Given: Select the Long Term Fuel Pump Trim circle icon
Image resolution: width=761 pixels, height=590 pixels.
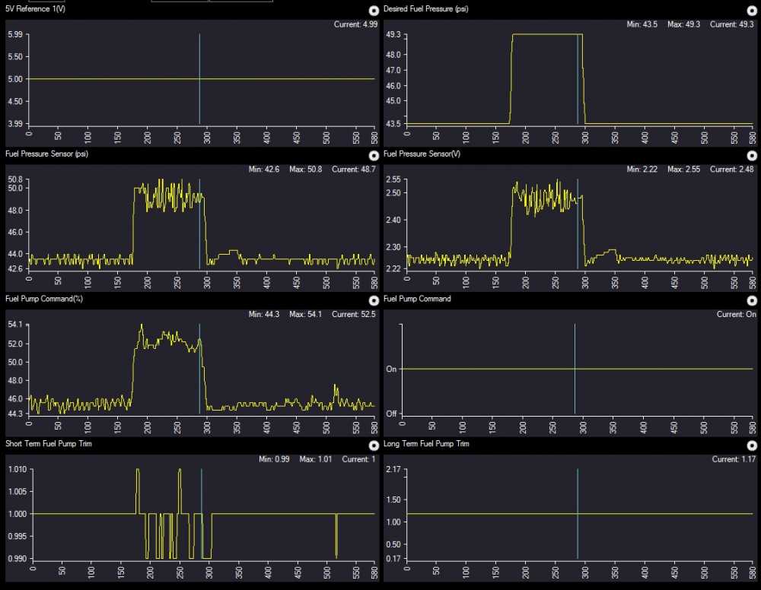Looking at the screenshot, I should pos(752,446).
